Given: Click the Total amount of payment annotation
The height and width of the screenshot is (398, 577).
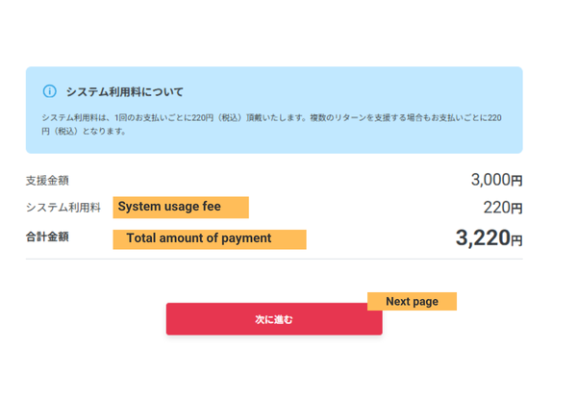Looking at the screenshot, I should pyautogui.click(x=209, y=238).
